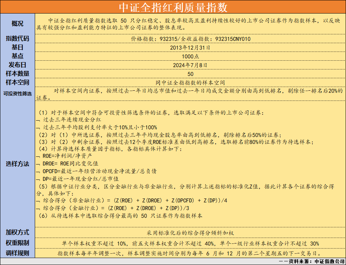The image size is (346, 265).
Task: Click the 基日 label cell
Action: (x=18, y=48)
